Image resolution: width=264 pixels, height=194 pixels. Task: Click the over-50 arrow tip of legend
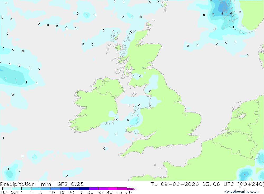pos(132,189)
